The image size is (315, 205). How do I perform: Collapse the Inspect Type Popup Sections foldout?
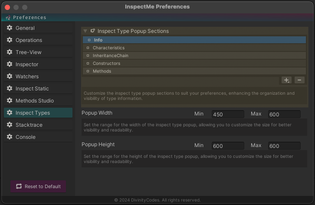85,31
